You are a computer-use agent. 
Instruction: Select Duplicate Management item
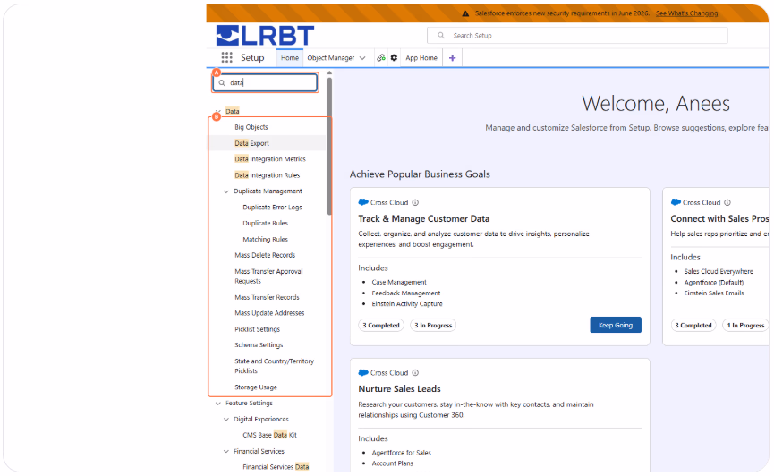point(268,191)
